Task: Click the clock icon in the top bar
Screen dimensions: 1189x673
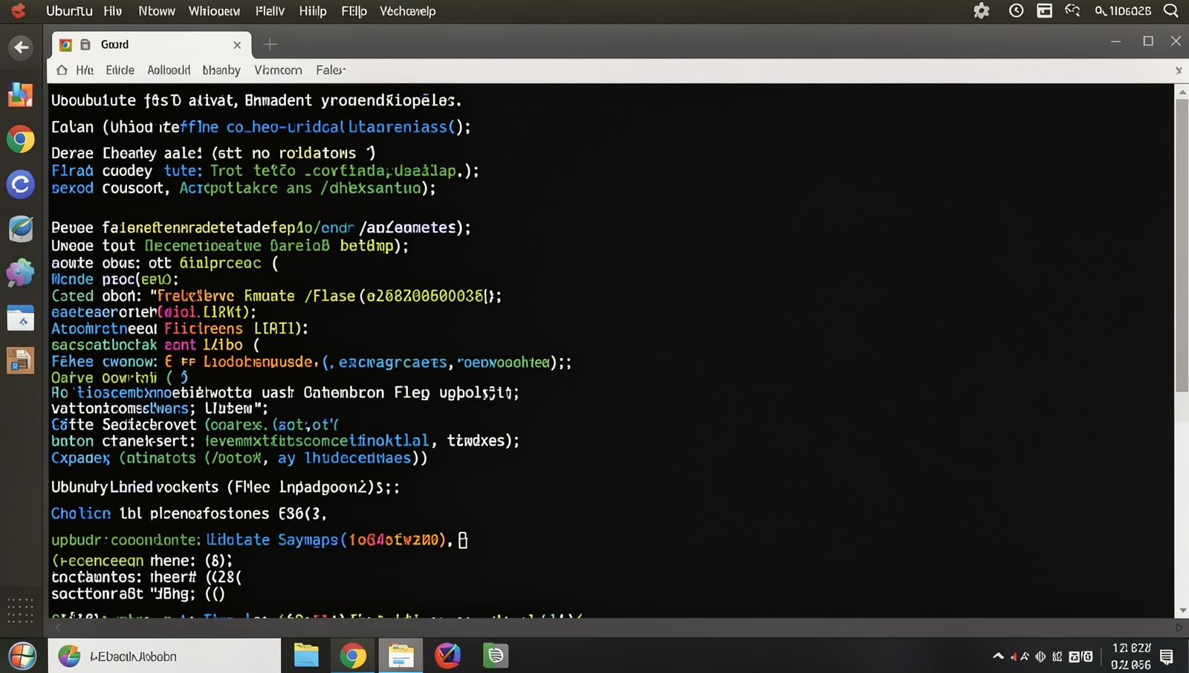Action: coord(1016,10)
